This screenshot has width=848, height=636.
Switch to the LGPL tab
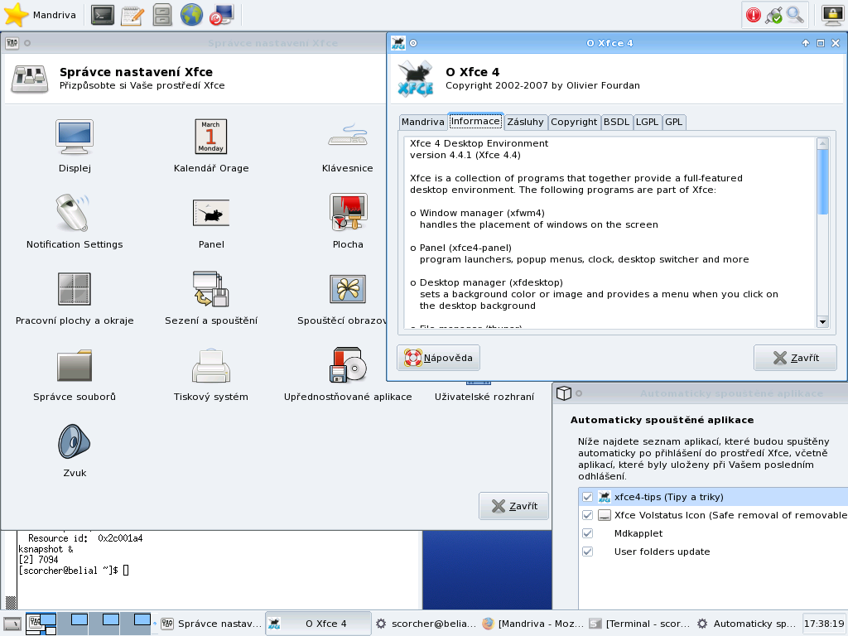(647, 123)
